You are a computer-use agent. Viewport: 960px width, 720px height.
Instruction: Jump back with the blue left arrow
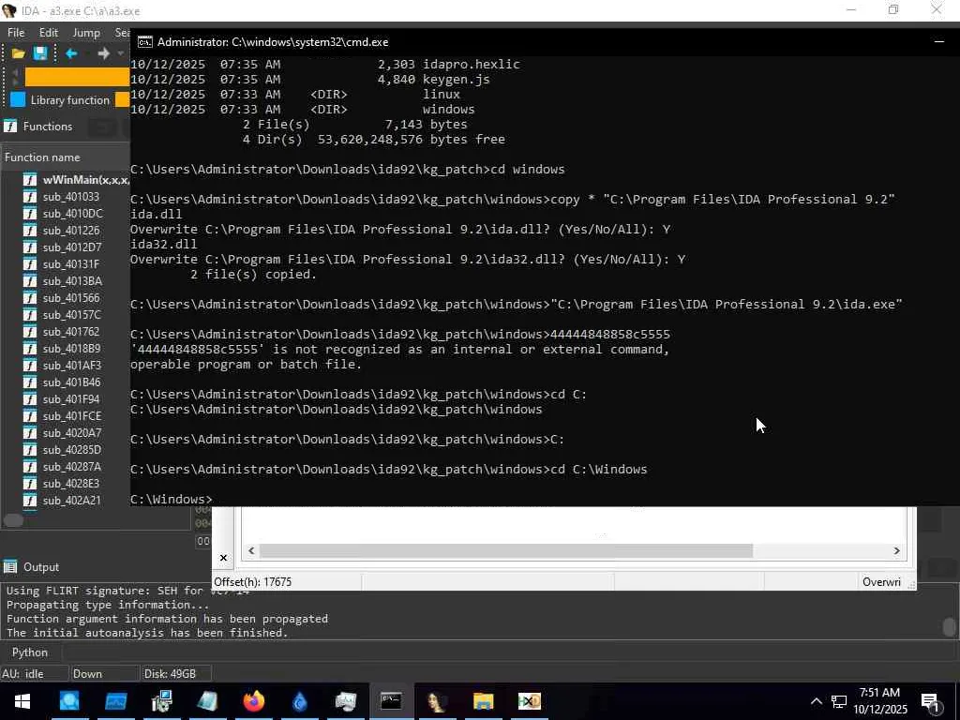pyautogui.click(x=71, y=53)
